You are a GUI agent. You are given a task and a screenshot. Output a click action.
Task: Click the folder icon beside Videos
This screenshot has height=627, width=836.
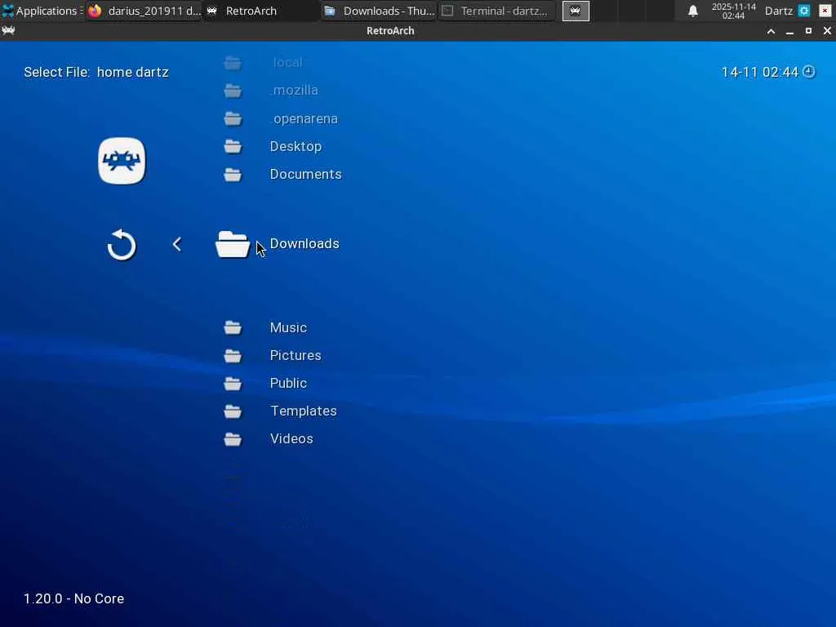click(233, 438)
